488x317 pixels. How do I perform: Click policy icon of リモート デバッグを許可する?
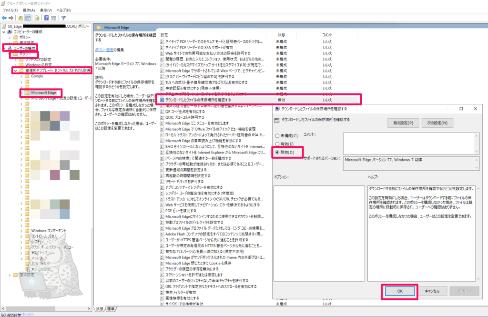[x=162, y=182]
